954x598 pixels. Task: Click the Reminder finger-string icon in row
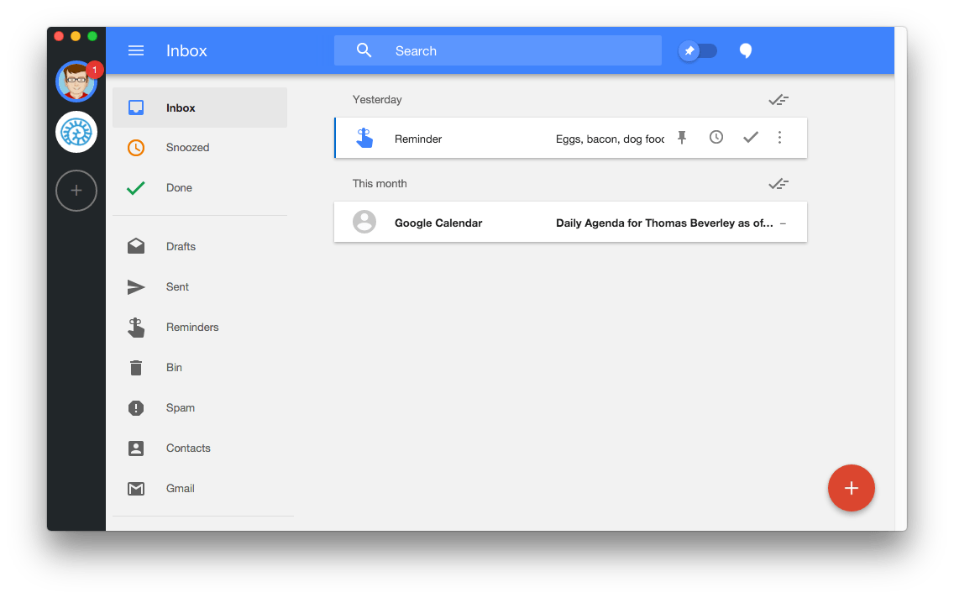[x=364, y=138]
